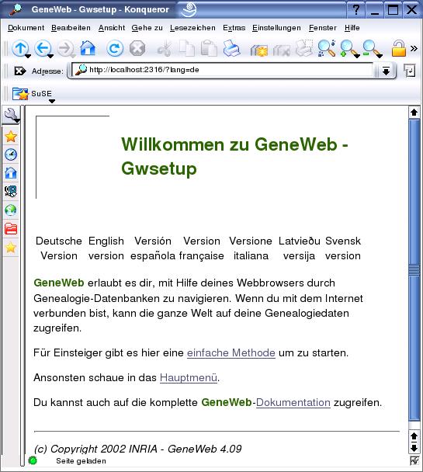Viewport: 423px width, 472px height.
Task: Click the Copy documents icon
Action: coord(186,48)
